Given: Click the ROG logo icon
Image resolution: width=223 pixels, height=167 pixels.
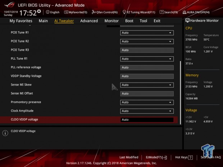Looking at the screenshot, I should coord(9,5).
